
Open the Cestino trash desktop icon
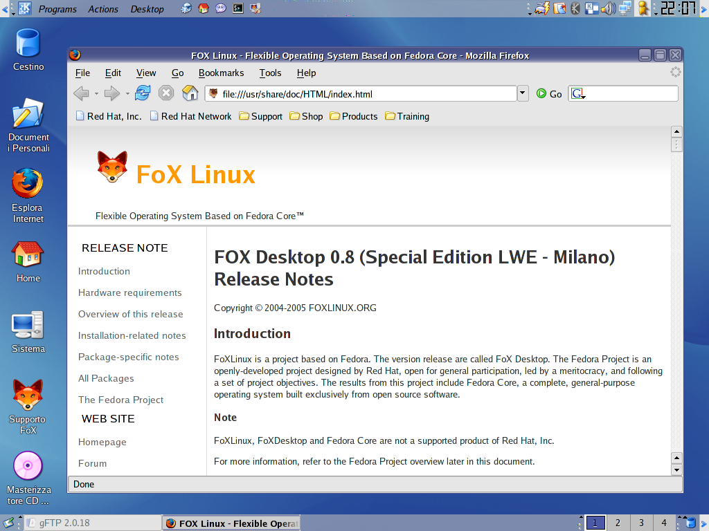[x=28, y=50]
